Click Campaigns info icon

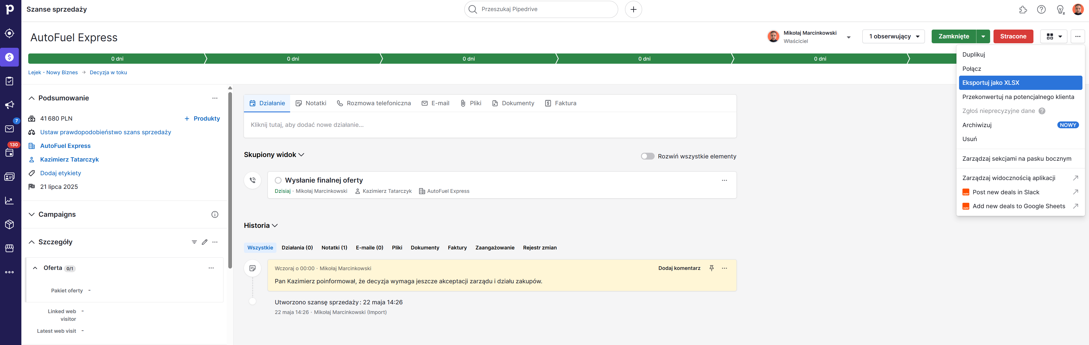point(215,214)
